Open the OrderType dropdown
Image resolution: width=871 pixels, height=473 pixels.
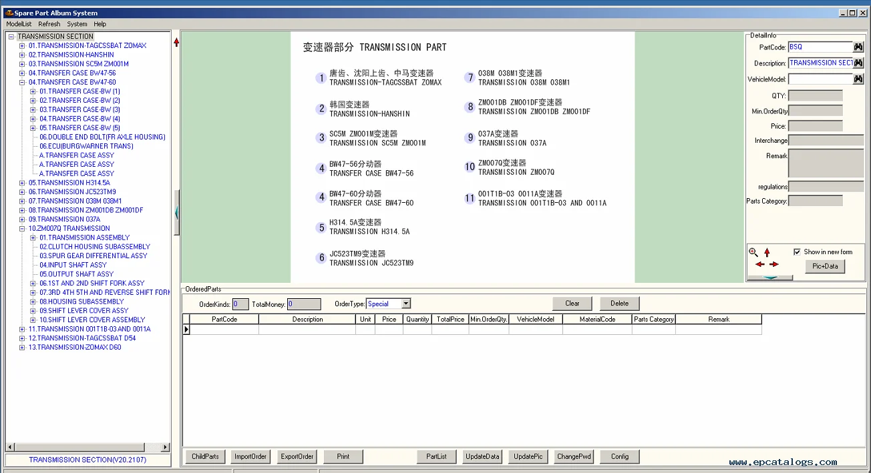tap(405, 304)
